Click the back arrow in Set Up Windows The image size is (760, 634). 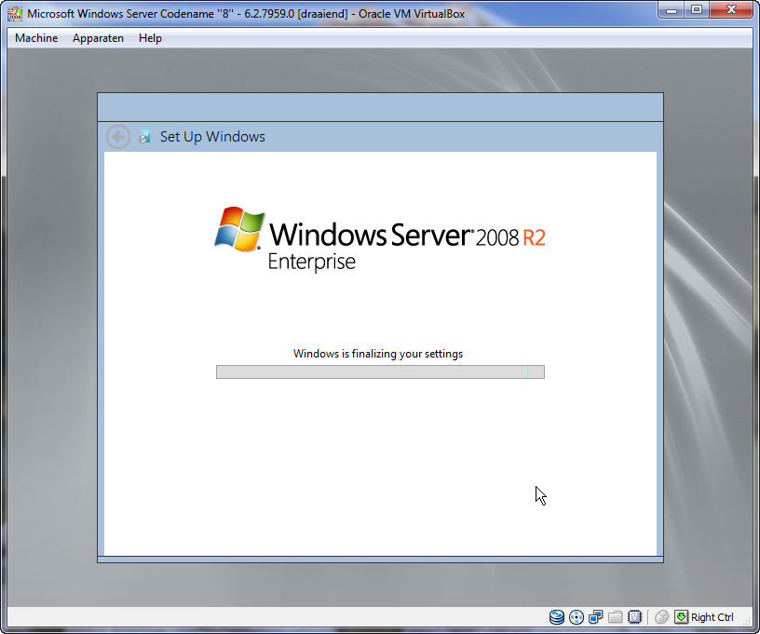click(117, 137)
